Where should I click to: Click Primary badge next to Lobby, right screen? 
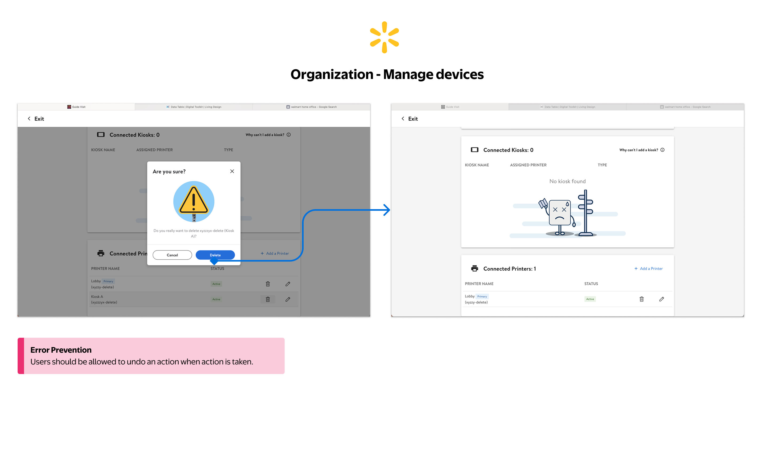[482, 296]
